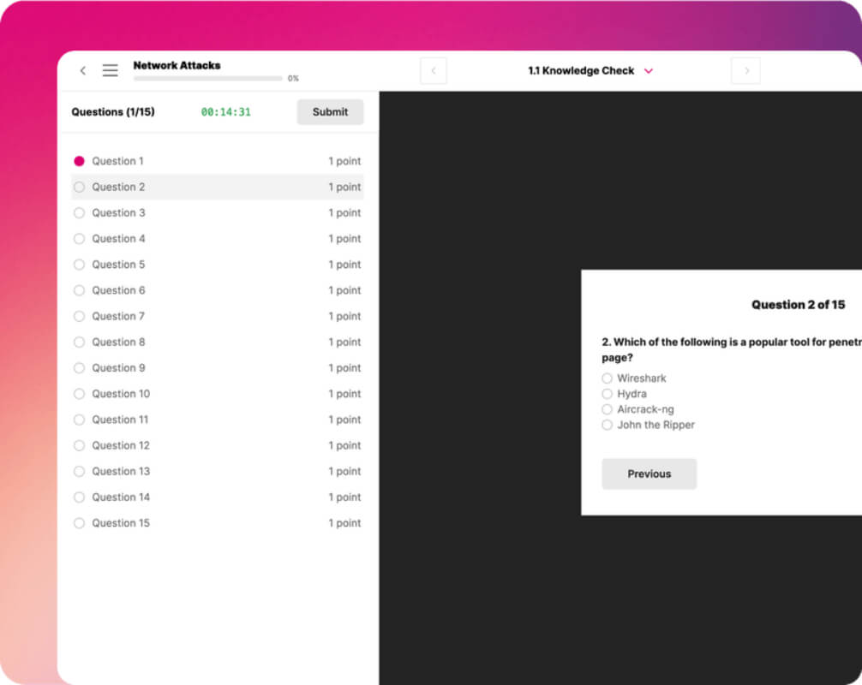This screenshot has width=862, height=685.
Task: Jump to Question 1 in list
Action: click(x=217, y=161)
